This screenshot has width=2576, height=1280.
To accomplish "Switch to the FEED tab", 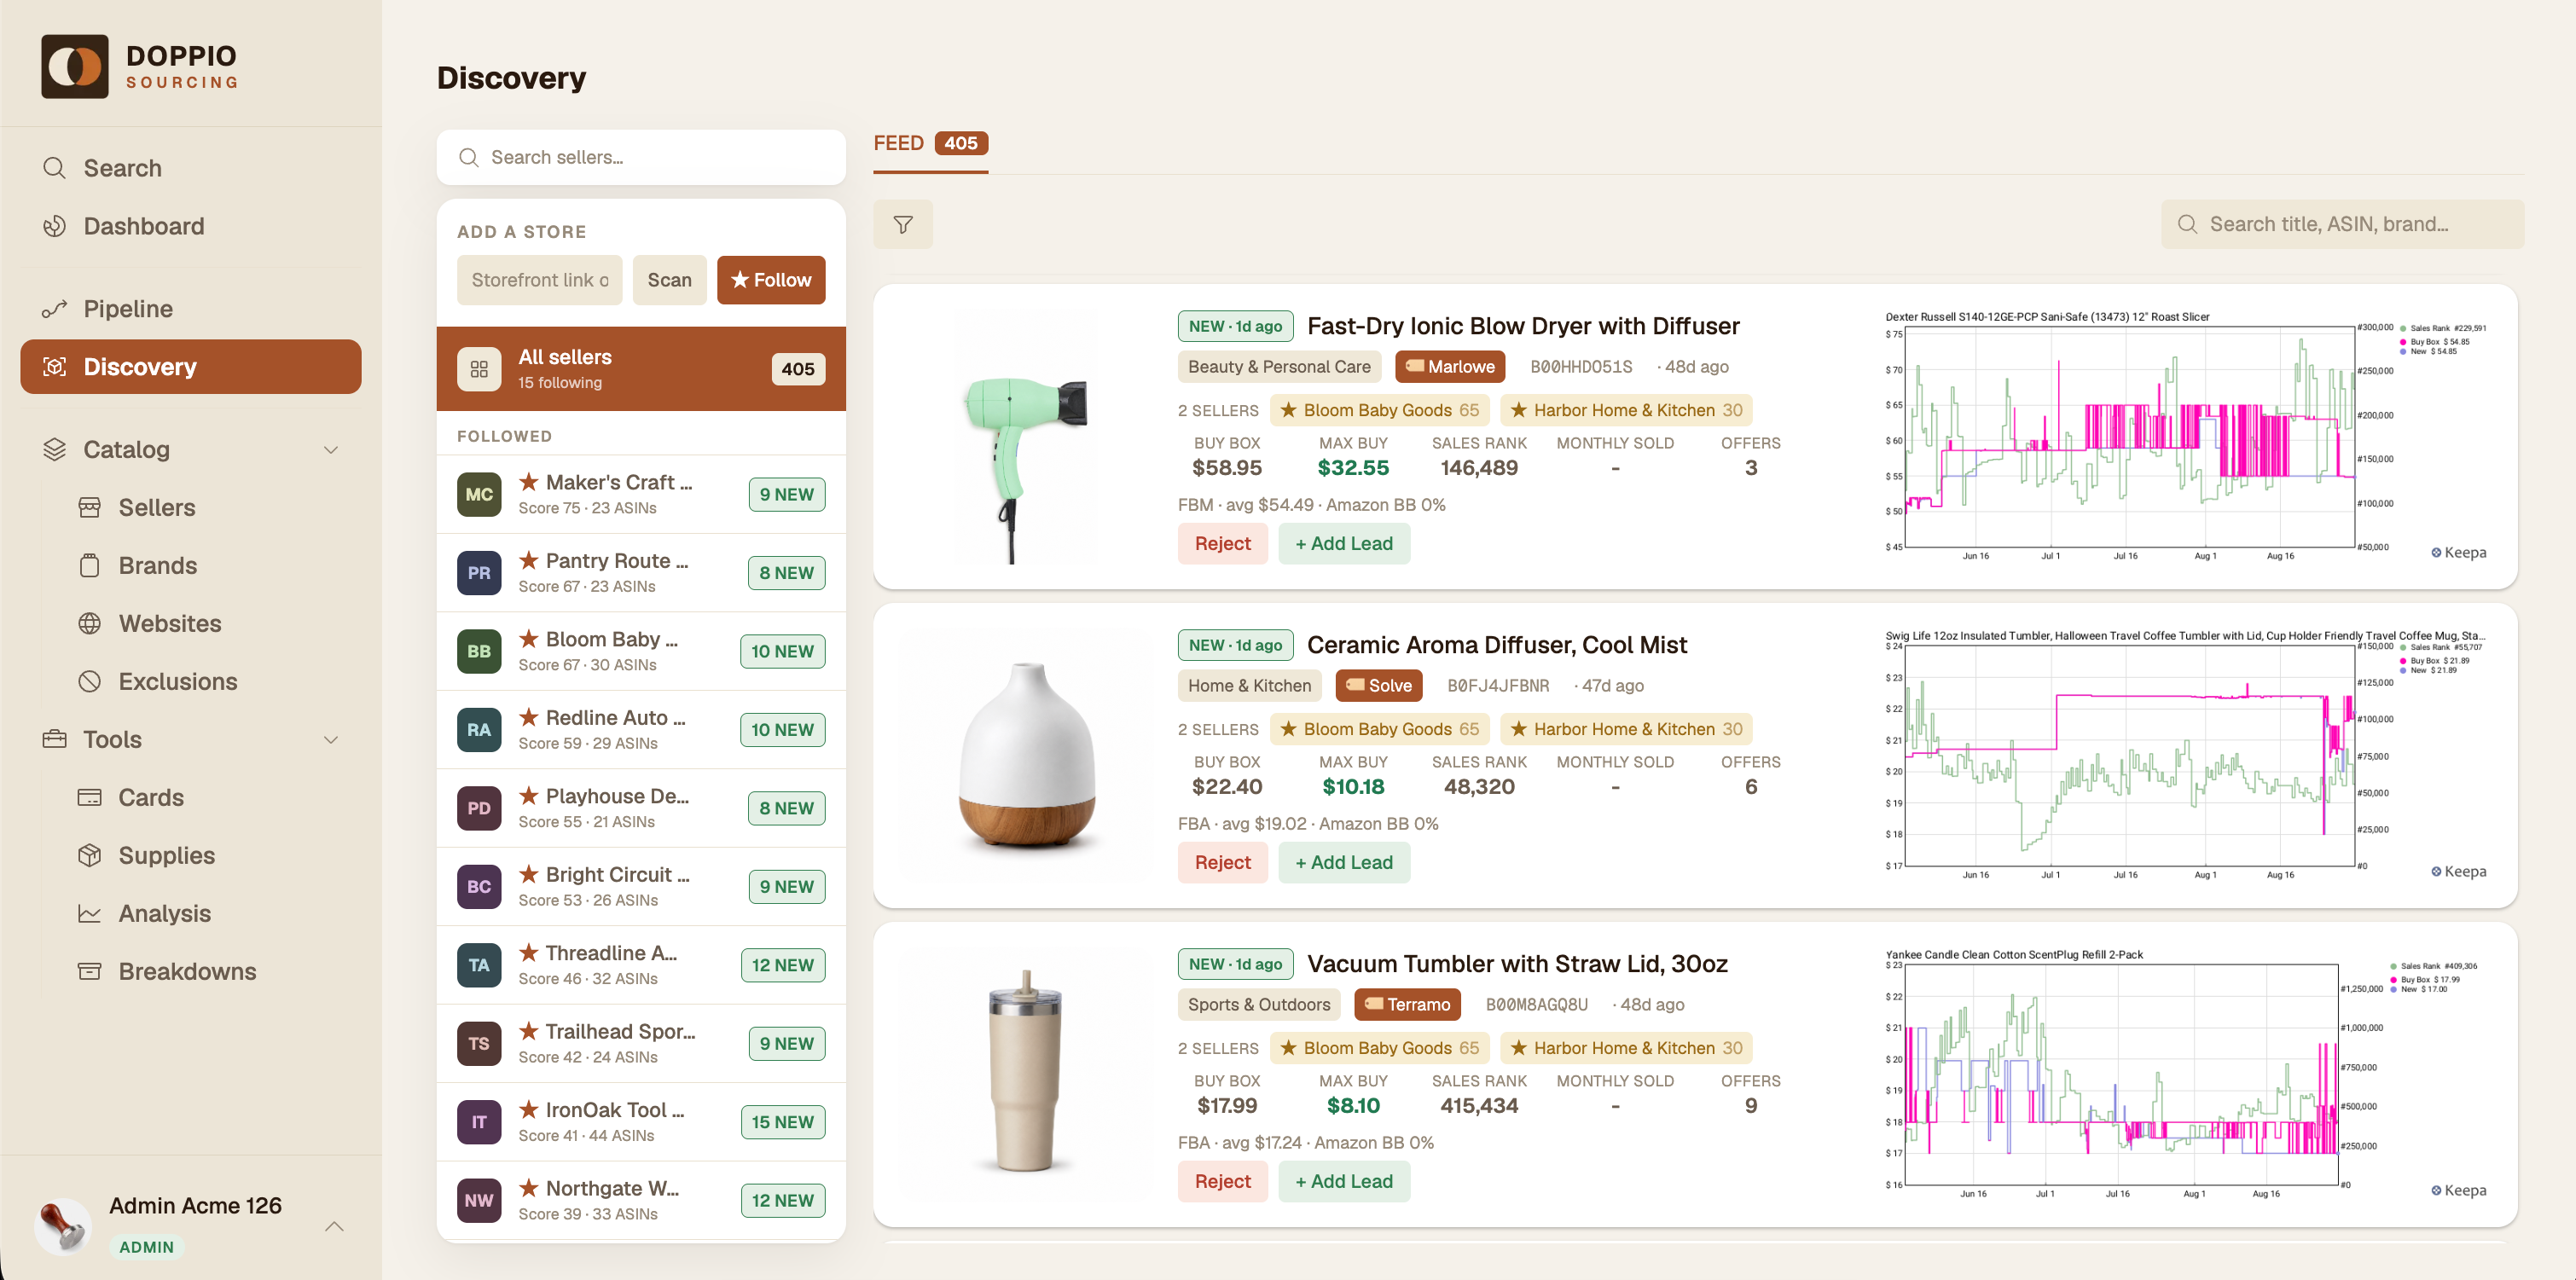I will (930, 144).
